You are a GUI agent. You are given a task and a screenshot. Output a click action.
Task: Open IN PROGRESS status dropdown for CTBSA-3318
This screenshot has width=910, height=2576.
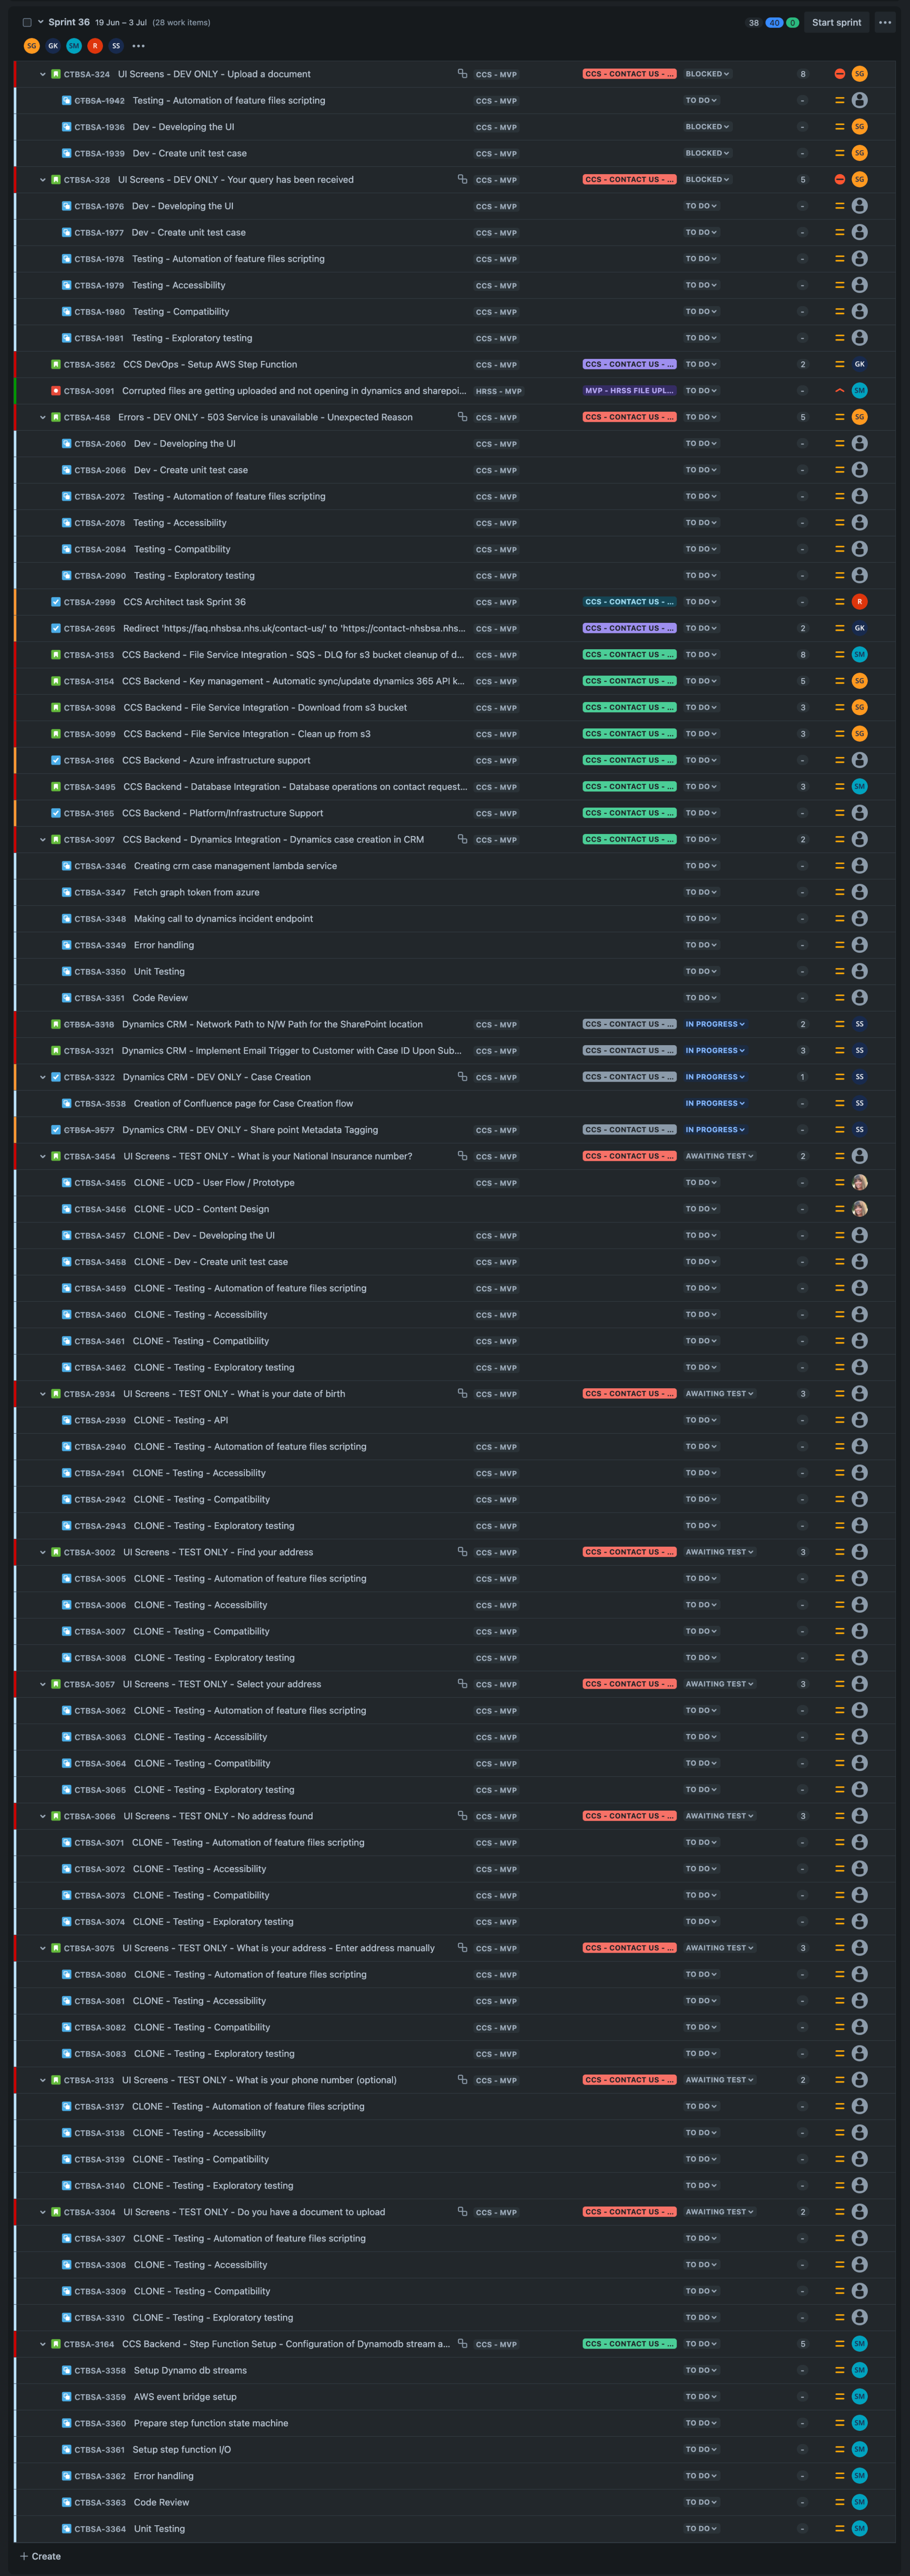click(x=714, y=1024)
